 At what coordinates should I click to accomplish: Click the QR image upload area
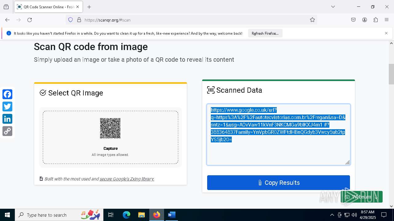[111, 137]
